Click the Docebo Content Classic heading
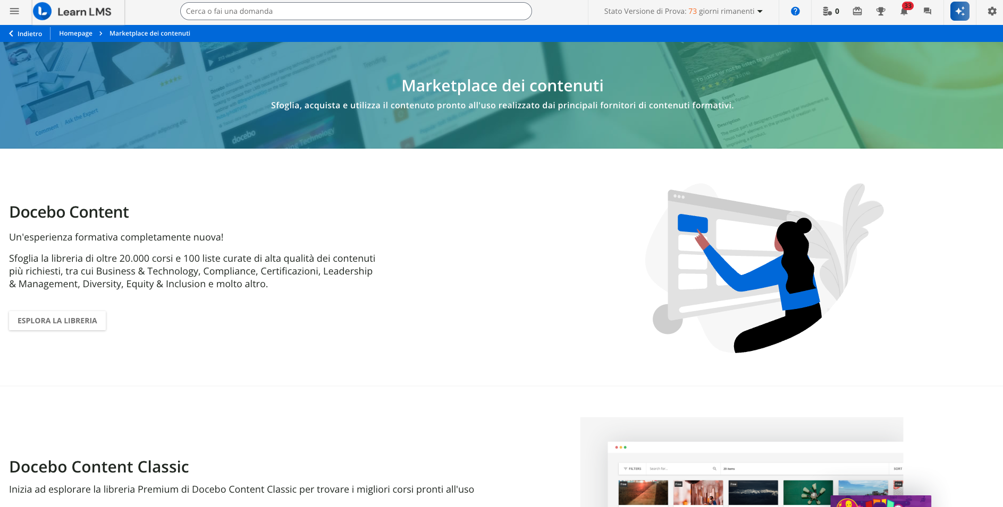The image size is (1003, 507). 99,467
